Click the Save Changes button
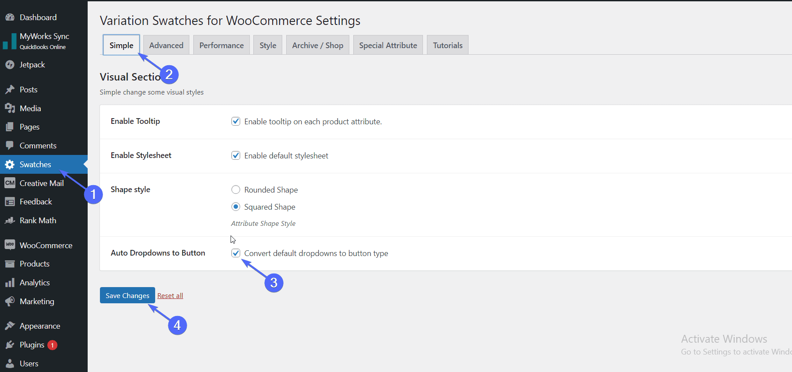 128,295
